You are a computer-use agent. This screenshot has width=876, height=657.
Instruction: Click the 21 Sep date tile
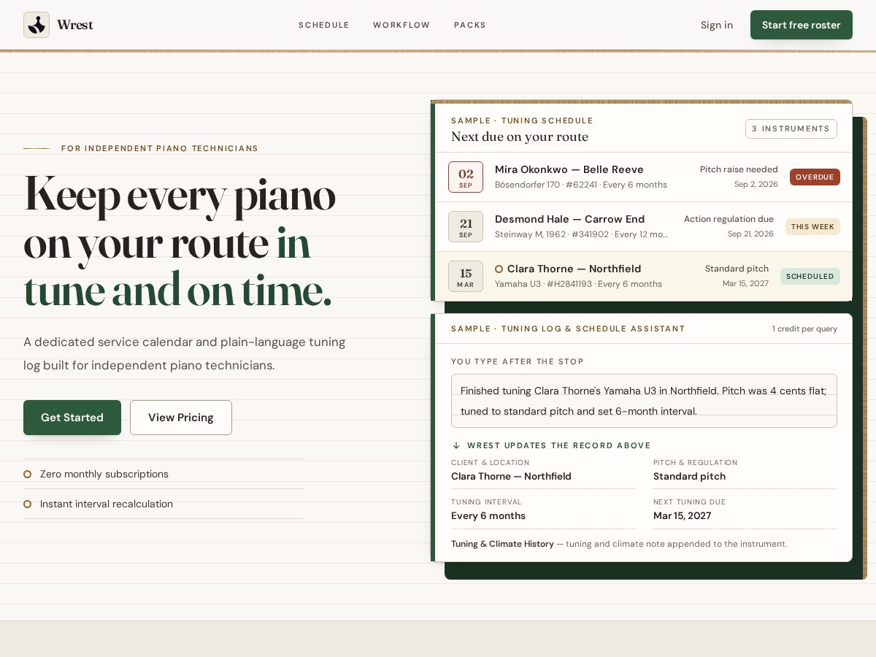[x=466, y=227]
